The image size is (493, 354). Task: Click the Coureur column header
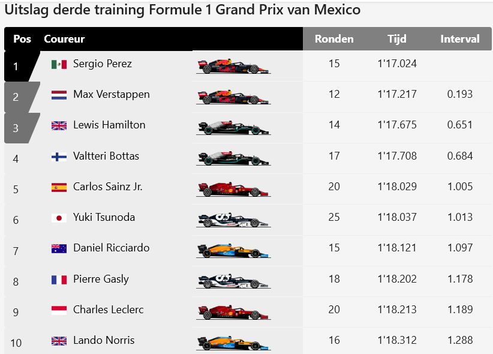click(x=64, y=39)
